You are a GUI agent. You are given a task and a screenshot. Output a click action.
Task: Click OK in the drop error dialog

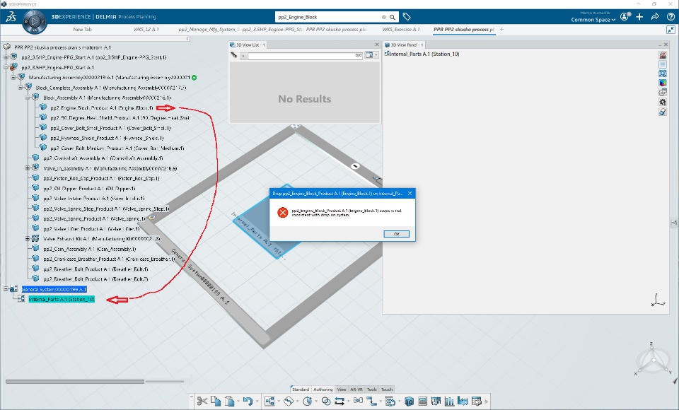click(396, 234)
